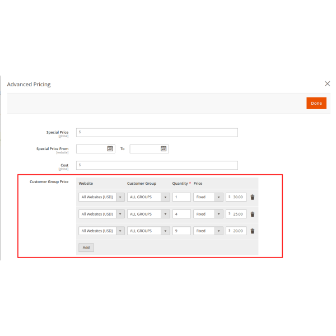Expand Website dropdown in second price row

point(101,214)
